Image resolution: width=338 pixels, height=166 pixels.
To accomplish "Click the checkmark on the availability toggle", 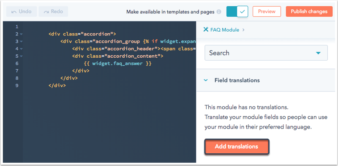I will click(x=243, y=11).
